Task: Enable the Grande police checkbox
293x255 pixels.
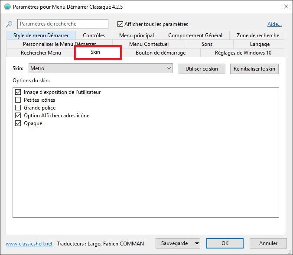Action: (18, 108)
